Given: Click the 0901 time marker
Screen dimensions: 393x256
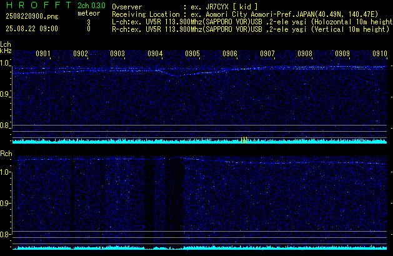Looking at the screenshot, I should pyautogui.click(x=43, y=54).
